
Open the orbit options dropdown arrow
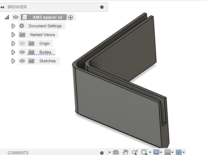pyautogui.click(x=110, y=152)
